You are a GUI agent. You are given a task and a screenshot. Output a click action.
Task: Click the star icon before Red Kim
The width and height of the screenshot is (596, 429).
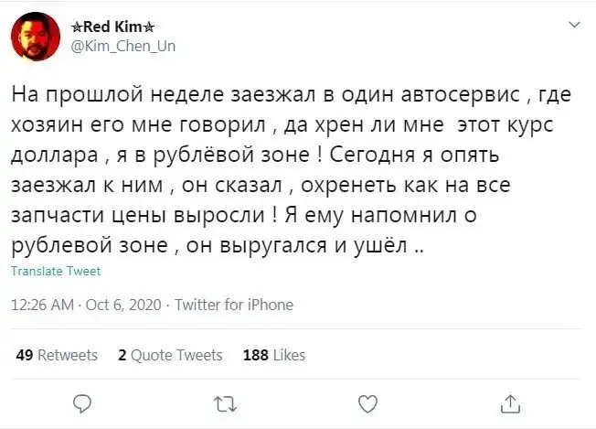click(76, 27)
